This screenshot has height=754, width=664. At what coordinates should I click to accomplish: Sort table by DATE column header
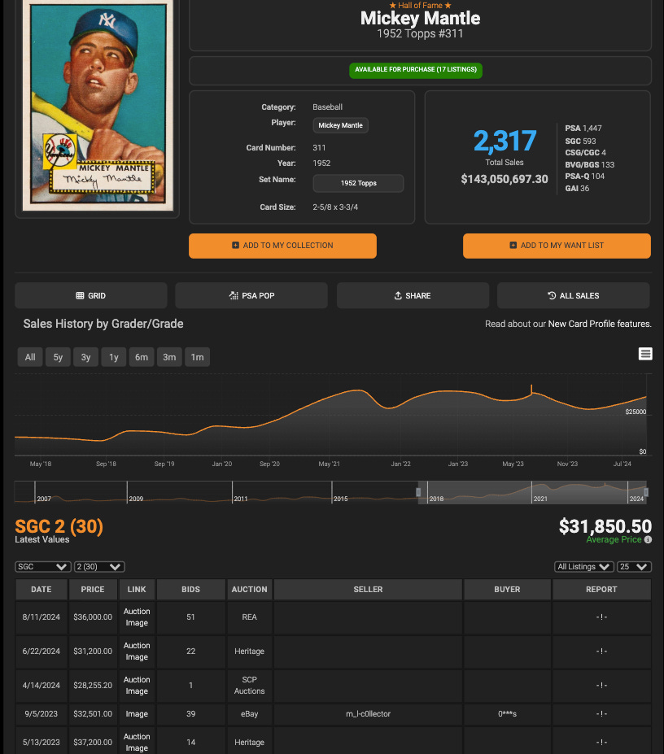[41, 590]
